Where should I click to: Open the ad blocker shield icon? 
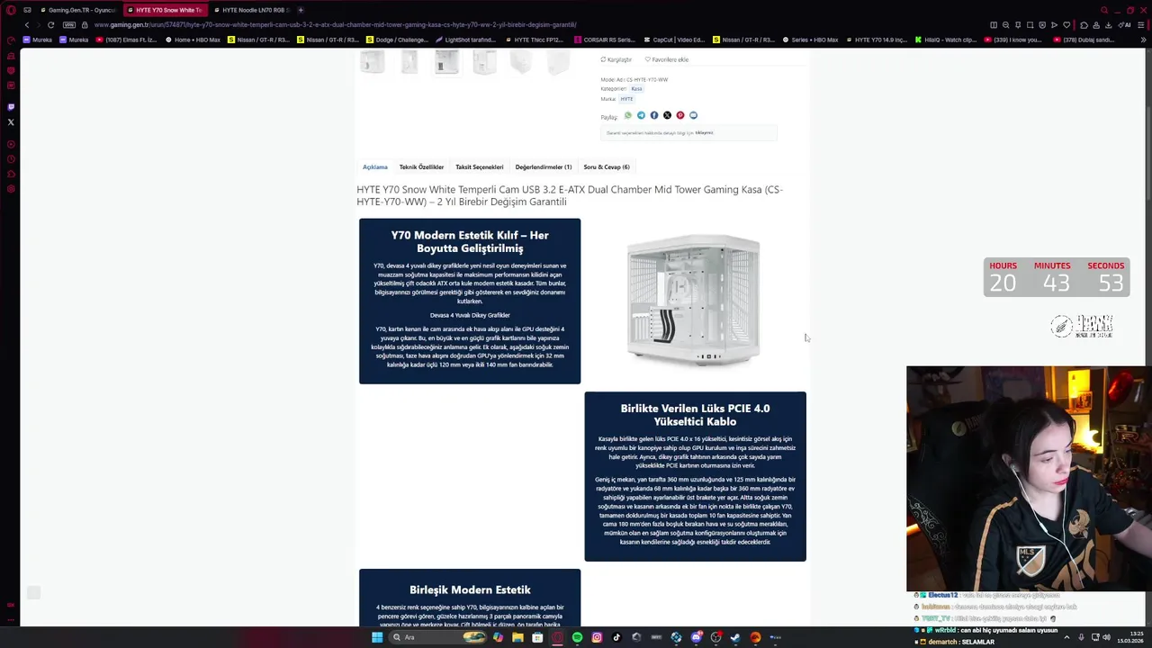tap(1042, 25)
